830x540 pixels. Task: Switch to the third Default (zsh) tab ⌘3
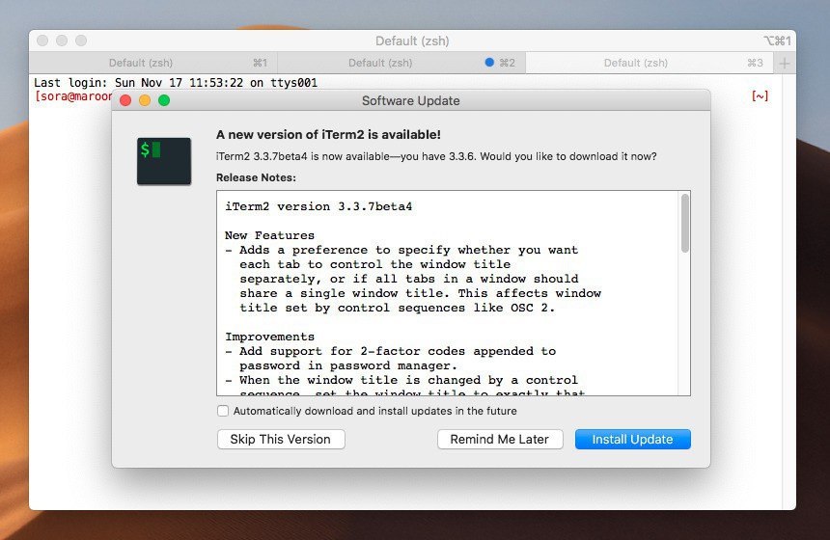tap(649, 63)
